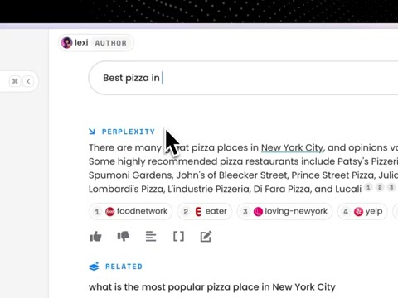Click the PERPLEXITY section label

(x=129, y=132)
